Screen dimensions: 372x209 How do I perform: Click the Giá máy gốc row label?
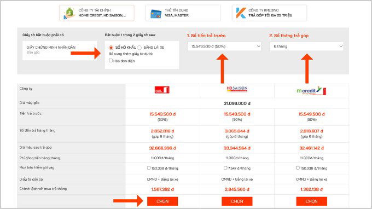(x=30, y=103)
